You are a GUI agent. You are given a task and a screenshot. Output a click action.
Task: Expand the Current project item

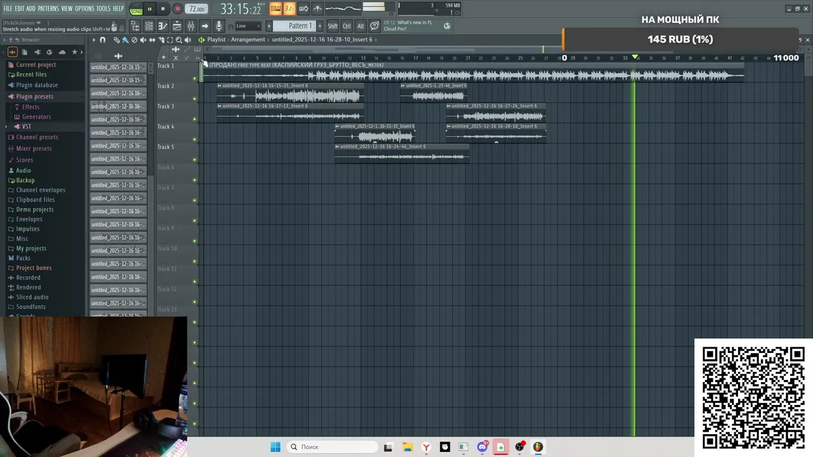click(x=36, y=65)
